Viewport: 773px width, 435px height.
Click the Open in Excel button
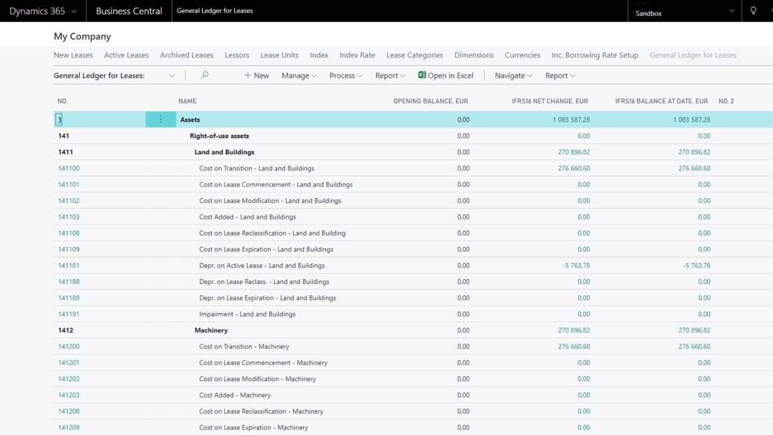click(x=446, y=76)
